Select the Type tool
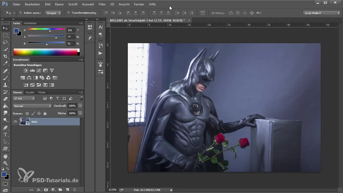This screenshot has height=193, width=343. pyautogui.click(x=5, y=135)
